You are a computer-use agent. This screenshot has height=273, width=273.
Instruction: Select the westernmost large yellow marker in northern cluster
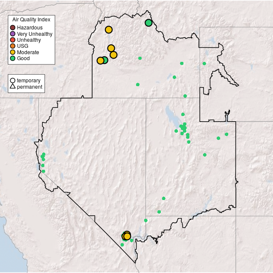pos(100,61)
